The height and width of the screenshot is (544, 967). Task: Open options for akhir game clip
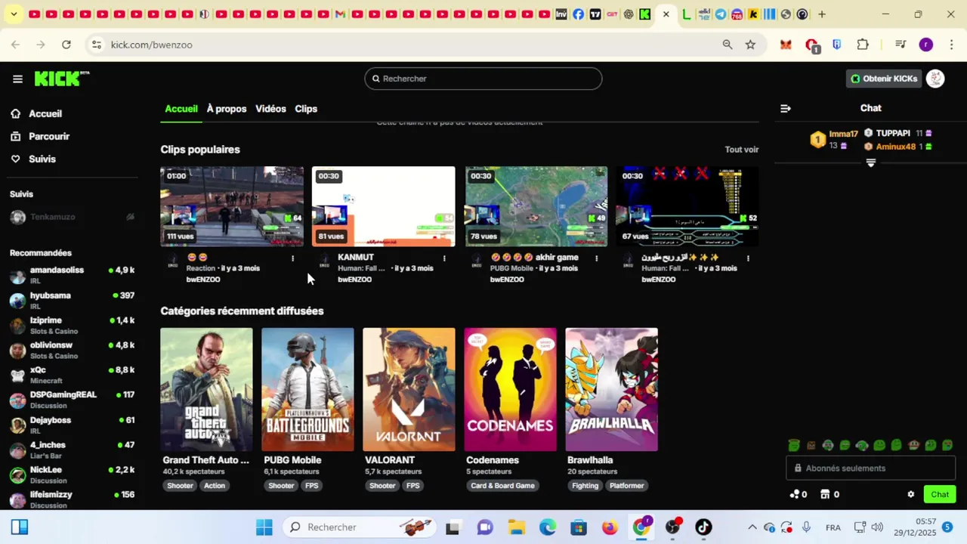click(x=597, y=258)
